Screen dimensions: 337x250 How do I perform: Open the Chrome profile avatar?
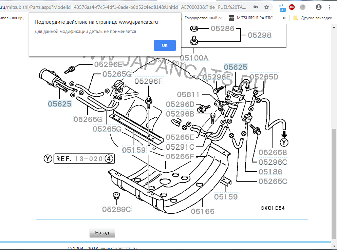[319, 7]
